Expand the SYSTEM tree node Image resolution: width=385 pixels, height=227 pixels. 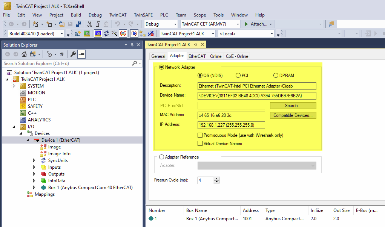[x=14, y=86]
